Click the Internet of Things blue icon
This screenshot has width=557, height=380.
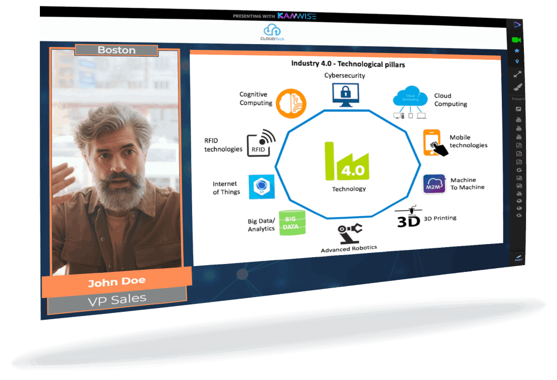[x=261, y=186]
